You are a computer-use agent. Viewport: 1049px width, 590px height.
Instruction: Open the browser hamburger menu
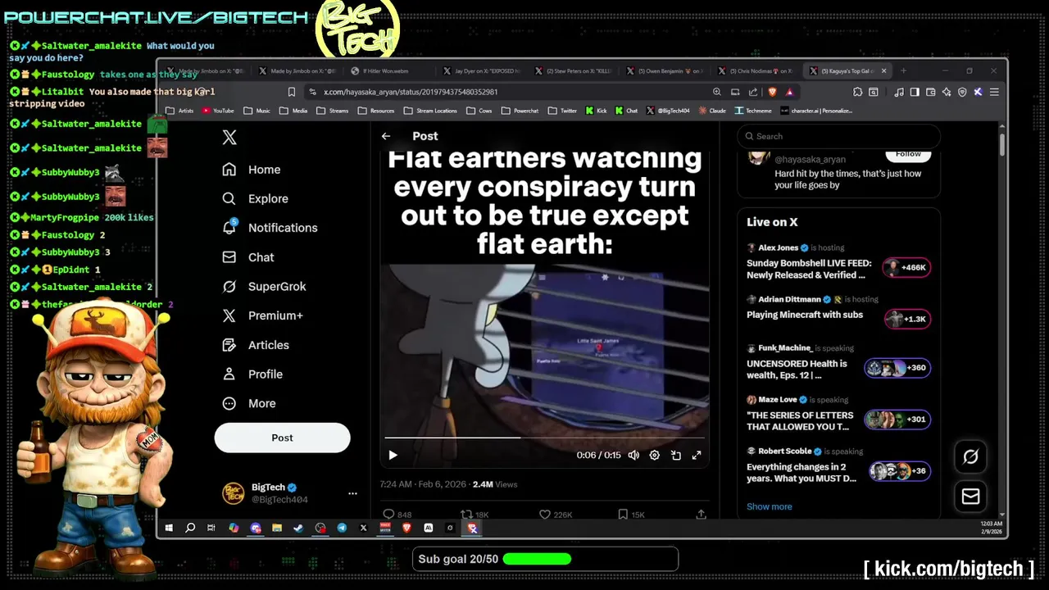point(994,92)
